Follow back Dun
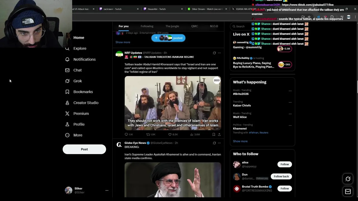The image size is (358, 201). tap(281, 176)
